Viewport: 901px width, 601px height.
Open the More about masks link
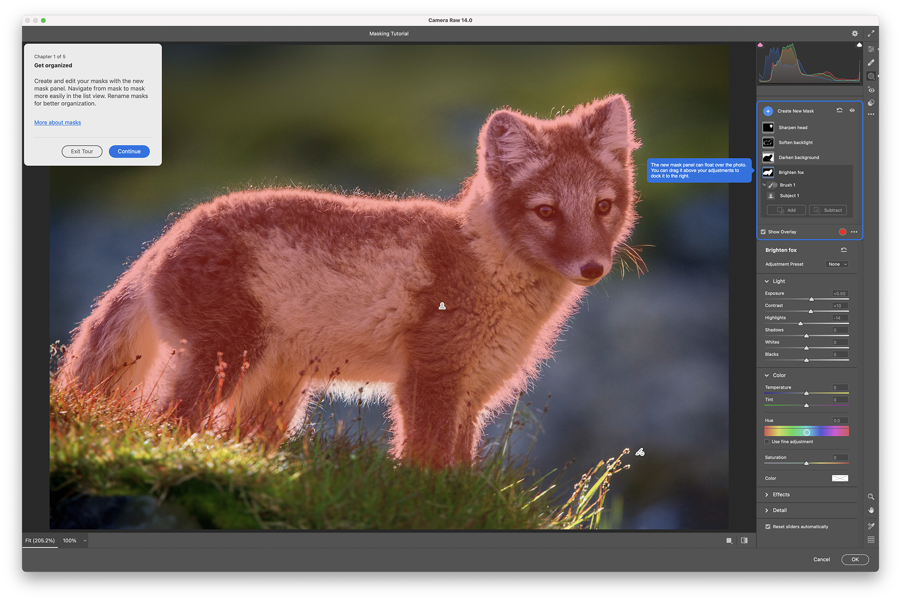58,122
